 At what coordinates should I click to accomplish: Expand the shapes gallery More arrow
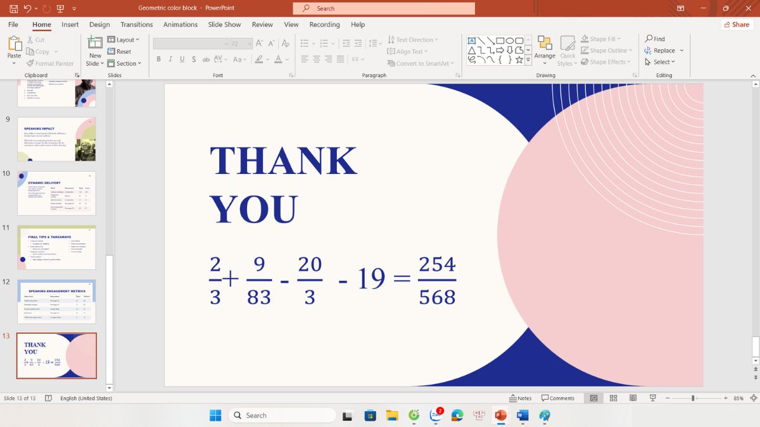pyautogui.click(x=528, y=60)
